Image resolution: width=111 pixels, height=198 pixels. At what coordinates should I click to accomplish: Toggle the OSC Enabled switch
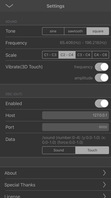click(102, 104)
